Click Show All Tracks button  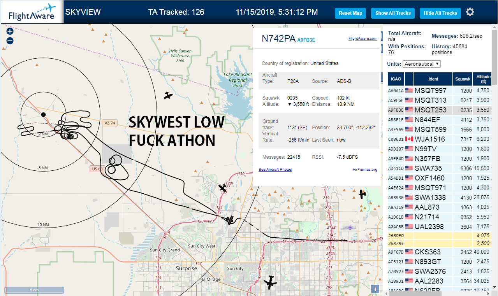pos(393,13)
